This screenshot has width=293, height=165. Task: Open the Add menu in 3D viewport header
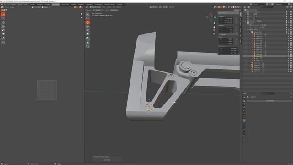click(x=114, y=7)
